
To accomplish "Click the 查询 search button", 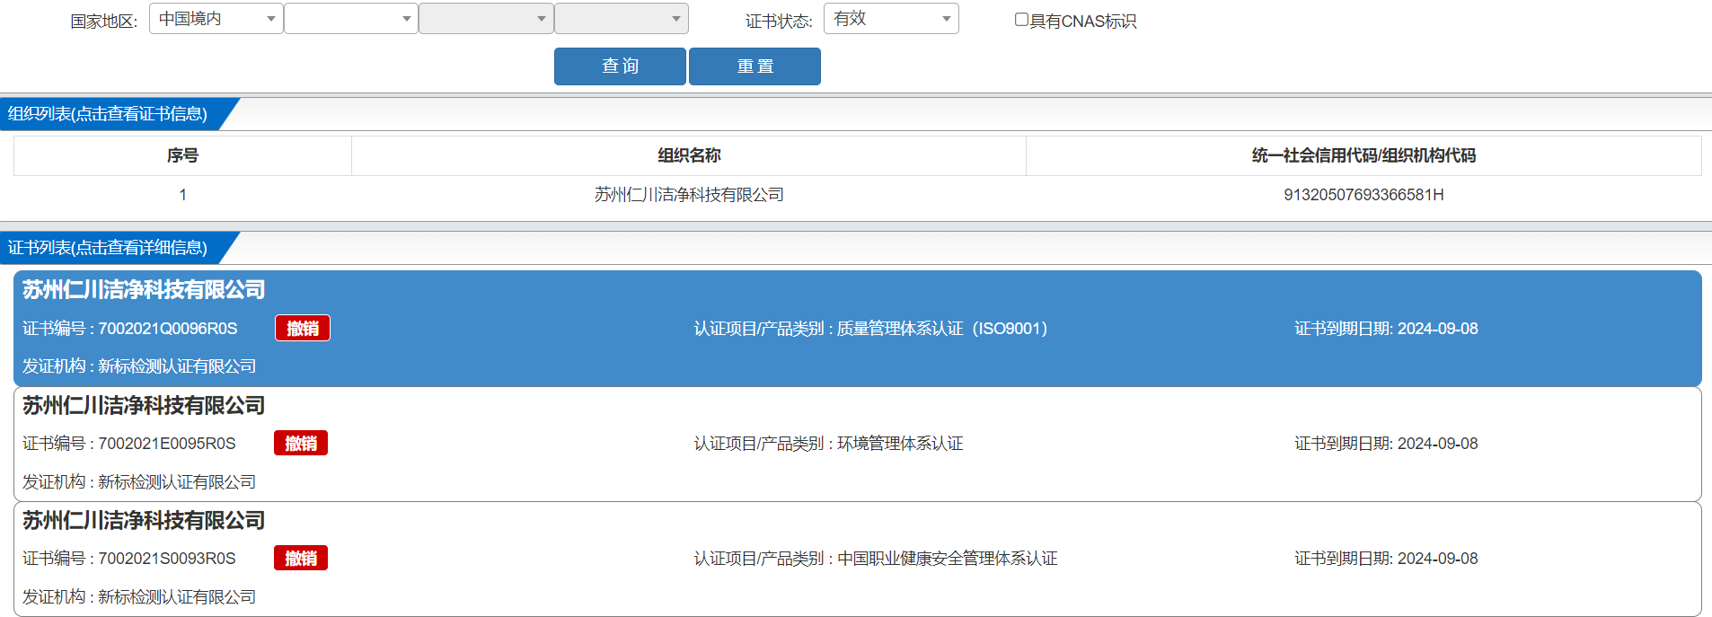I will [620, 66].
